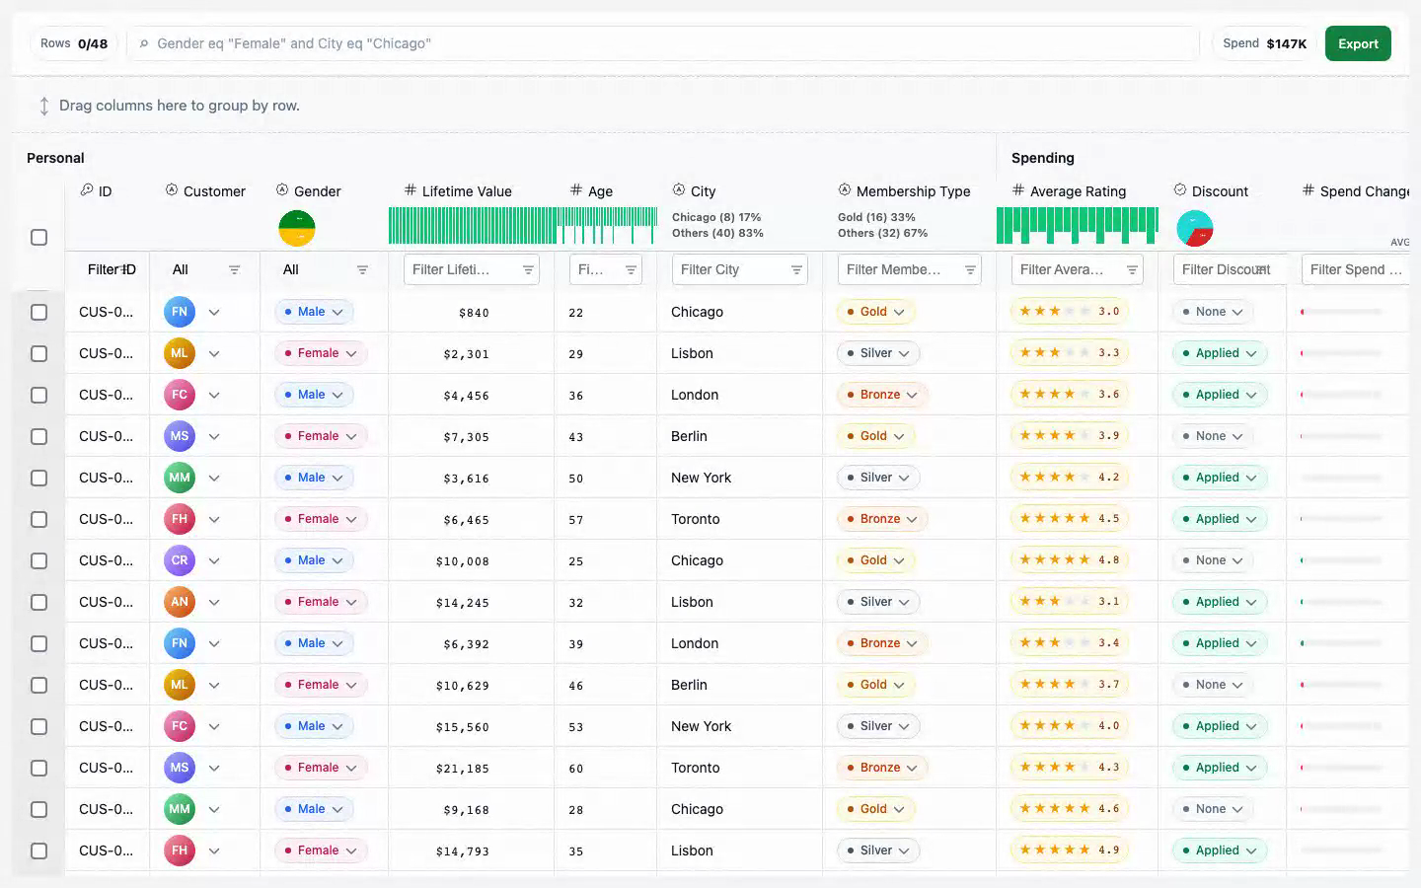The image size is (1421, 888).
Task: Select the row with lifetime value $7,305
Action: point(38,436)
